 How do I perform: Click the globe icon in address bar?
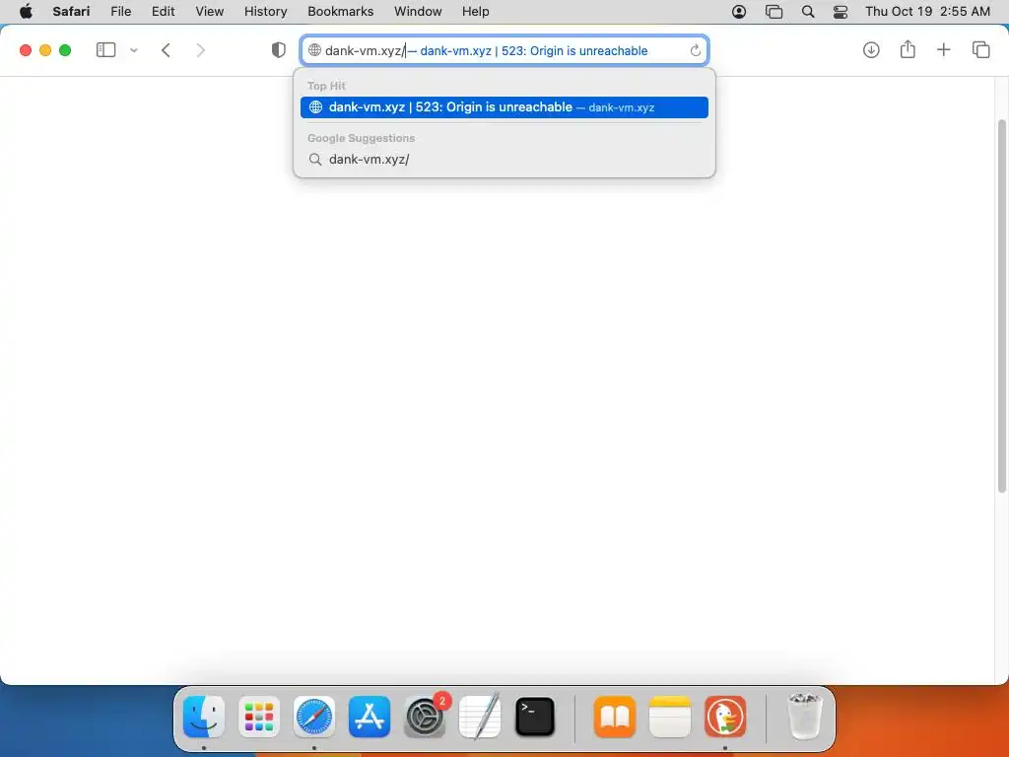[314, 50]
